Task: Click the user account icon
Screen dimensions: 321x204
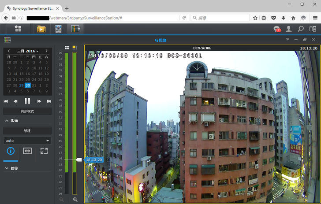Action: pyautogui.click(x=289, y=29)
